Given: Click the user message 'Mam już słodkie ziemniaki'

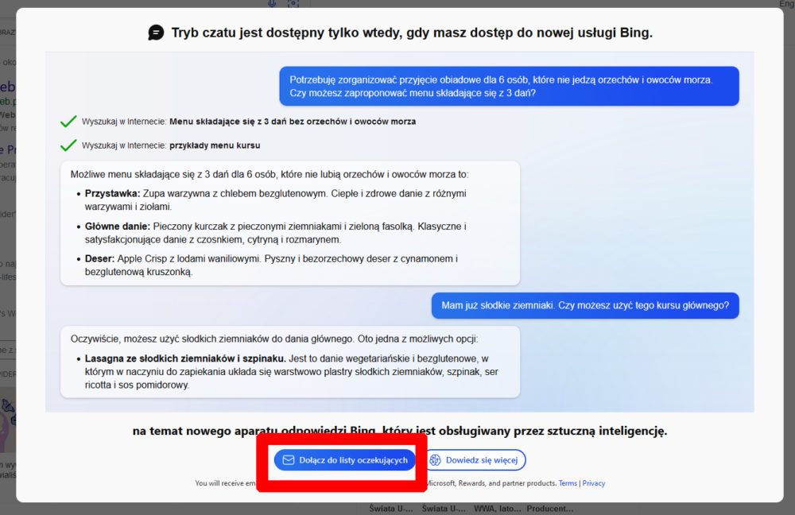Looking at the screenshot, I should coord(585,306).
